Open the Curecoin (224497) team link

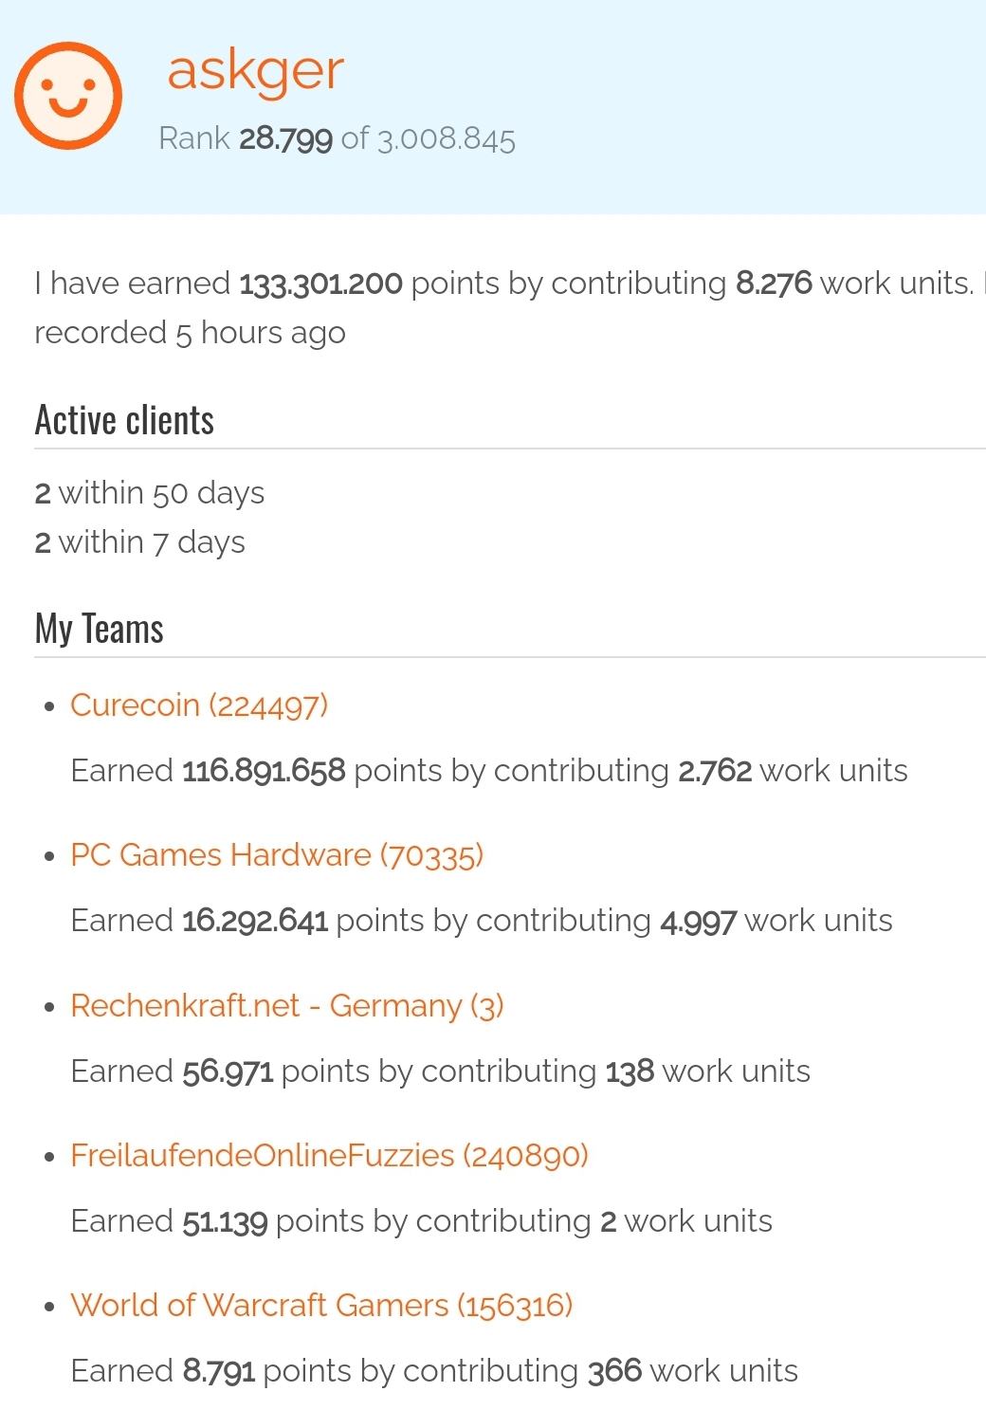point(199,705)
